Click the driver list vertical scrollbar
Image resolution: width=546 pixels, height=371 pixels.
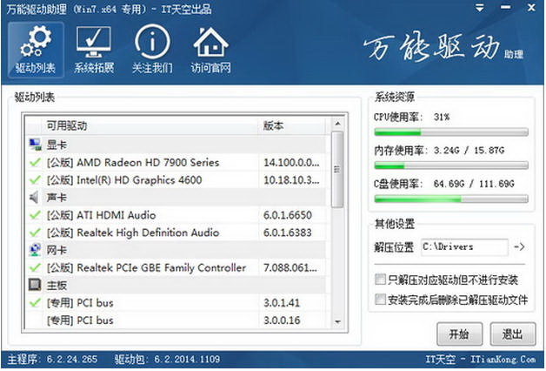[x=338, y=174]
